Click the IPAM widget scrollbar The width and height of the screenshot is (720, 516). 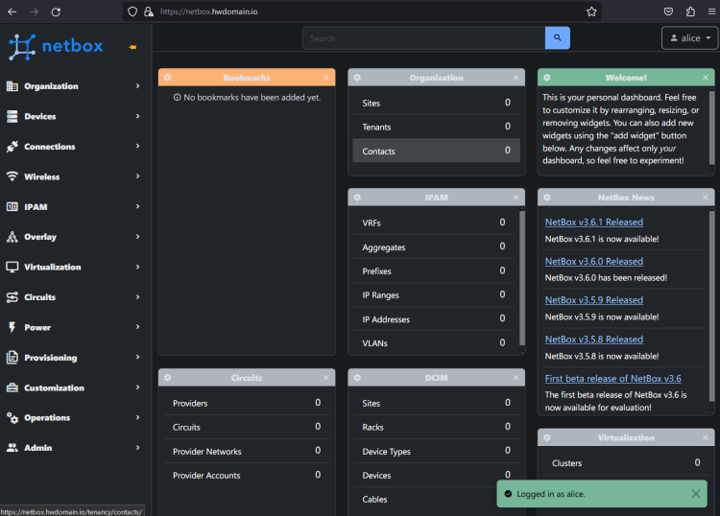point(522,277)
